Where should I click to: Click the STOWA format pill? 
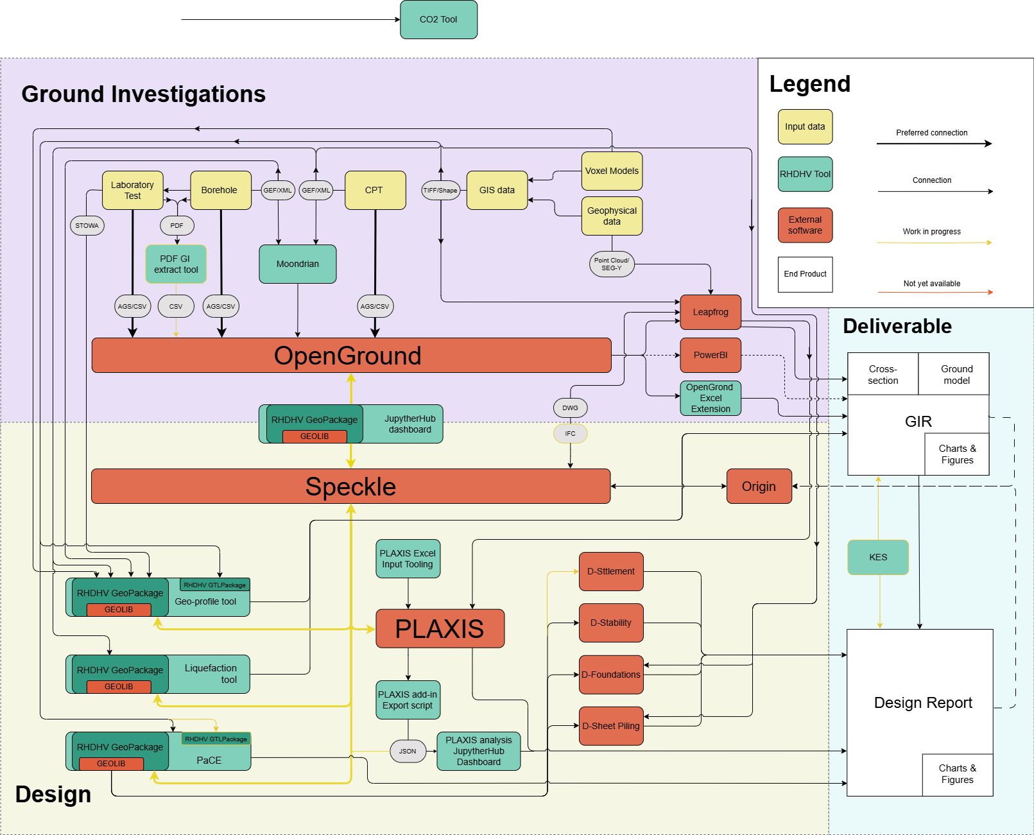pyautogui.click(x=87, y=225)
